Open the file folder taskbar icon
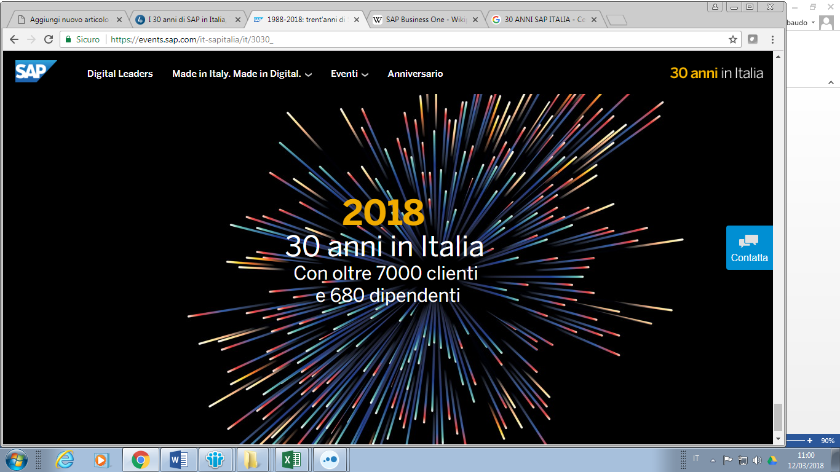 click(253, 459)
